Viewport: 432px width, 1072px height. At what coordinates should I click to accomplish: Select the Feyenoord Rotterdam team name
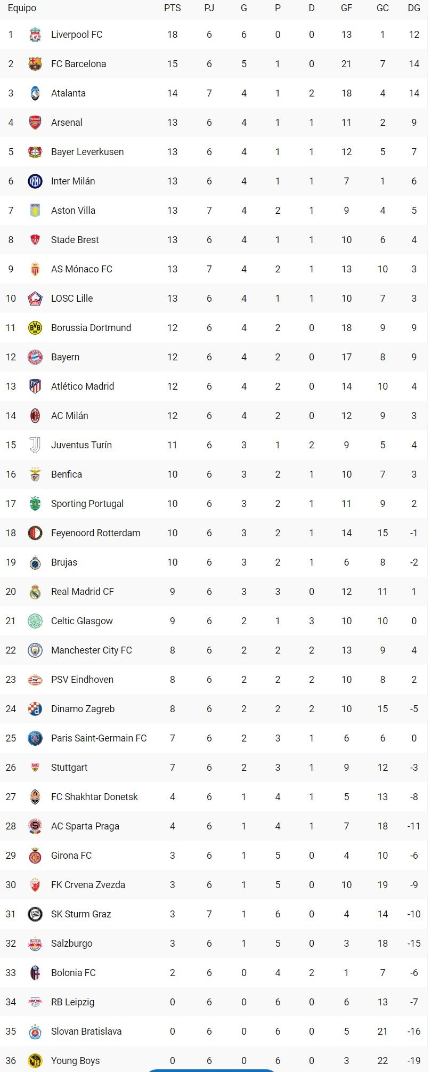(x=96, y=533)
